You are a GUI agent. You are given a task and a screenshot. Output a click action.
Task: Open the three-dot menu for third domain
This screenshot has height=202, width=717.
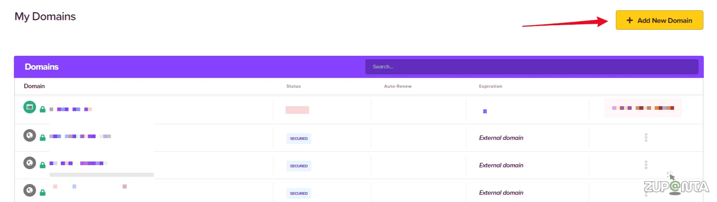coord(646,165)
